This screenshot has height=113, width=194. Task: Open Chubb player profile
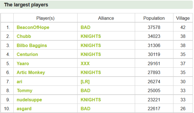click(24, 36)
